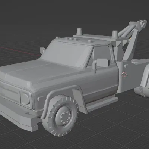
Task: Select the truck's front wheel in viewport
Action: click(x=60, y=116)
